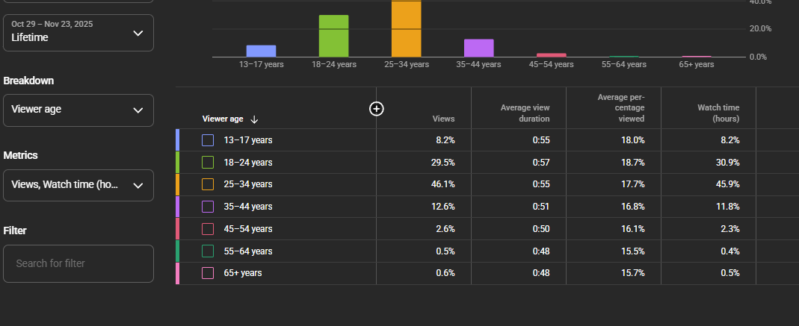Check the 35–44 years row box

coord(208,207)
